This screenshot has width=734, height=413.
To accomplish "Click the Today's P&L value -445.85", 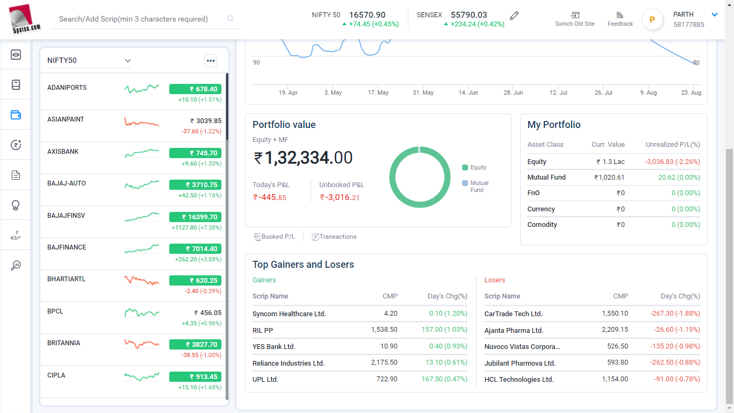I will pyautogui.click(x=270, y=197).
